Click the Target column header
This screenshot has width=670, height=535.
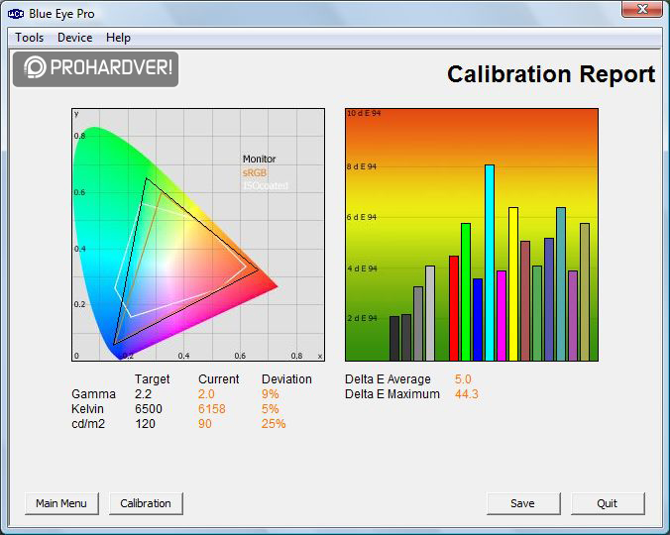152,379
